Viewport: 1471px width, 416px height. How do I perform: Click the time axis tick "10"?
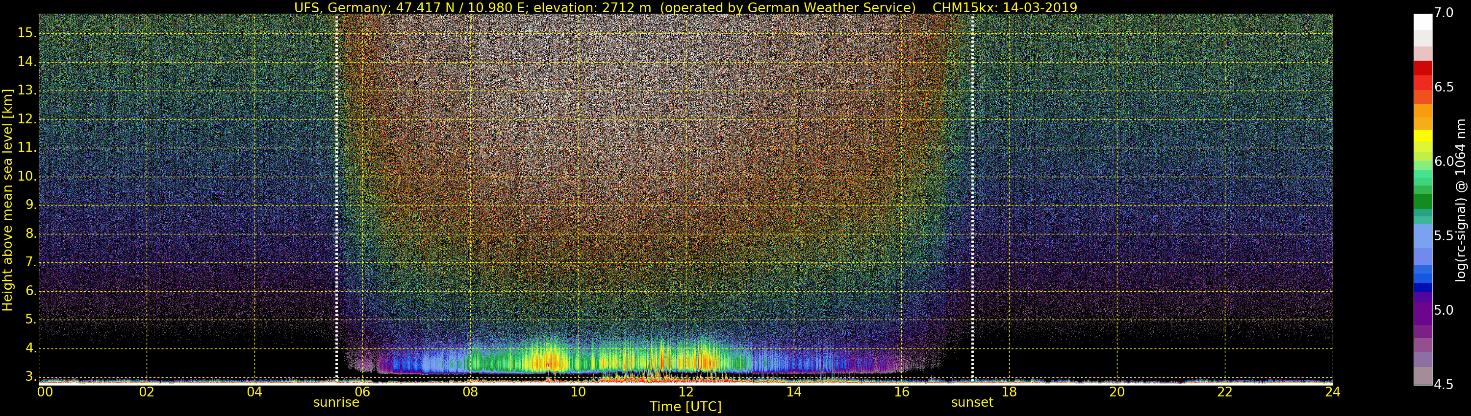[578, 392]
